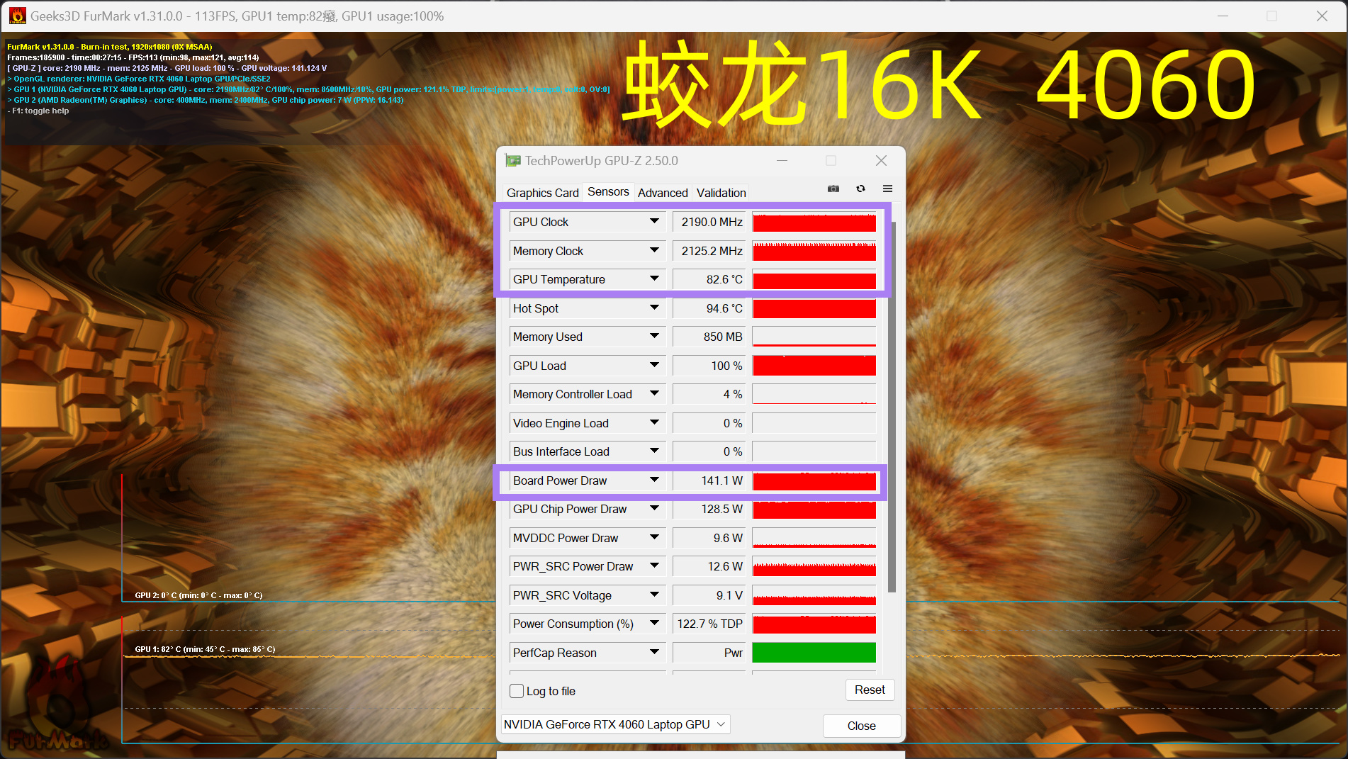Open the GPU Load sensor dropdown

654,366
